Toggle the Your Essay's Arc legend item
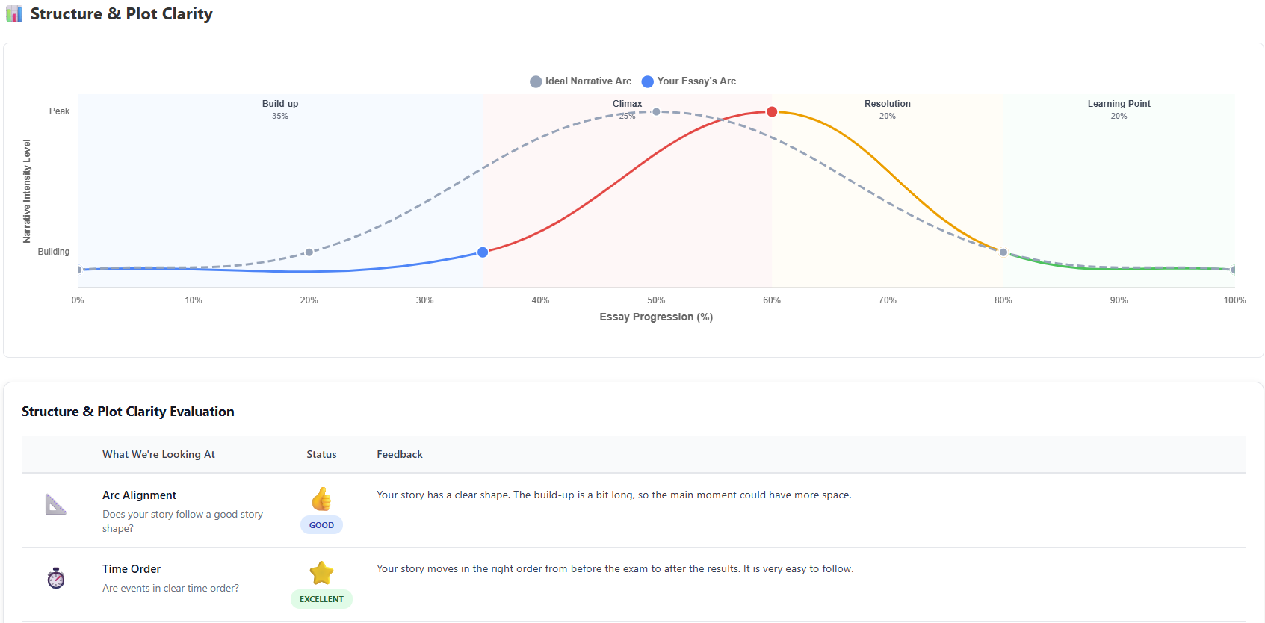This screenshot has width=1265, height=623. pos(689,81)
